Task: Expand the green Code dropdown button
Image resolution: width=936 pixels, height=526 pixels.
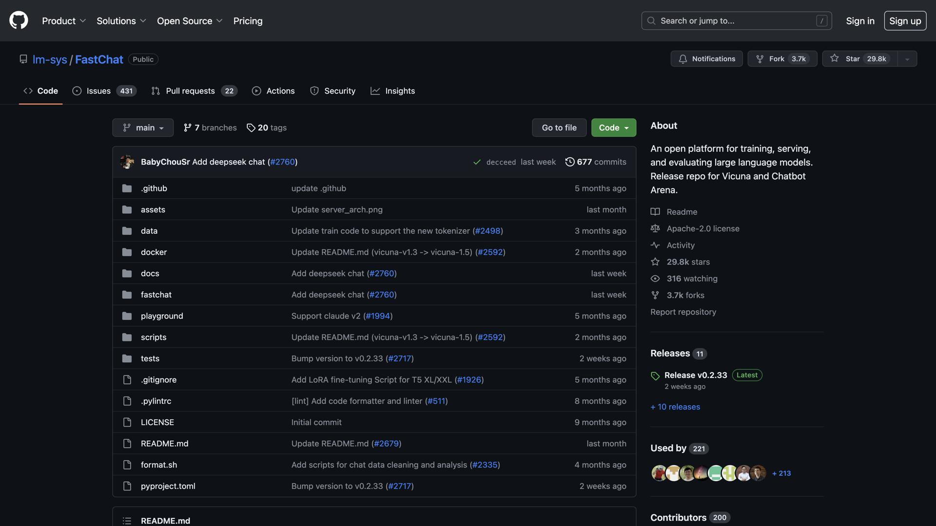Action: [613, 128]
